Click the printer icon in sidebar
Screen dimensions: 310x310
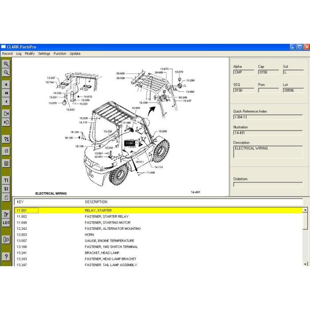click(6, 151)
